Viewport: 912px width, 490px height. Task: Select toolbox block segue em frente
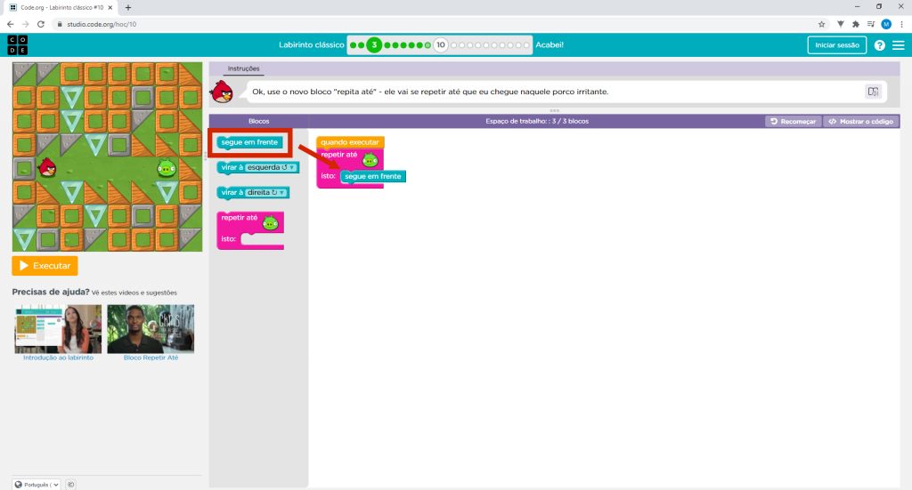[249, 142]
